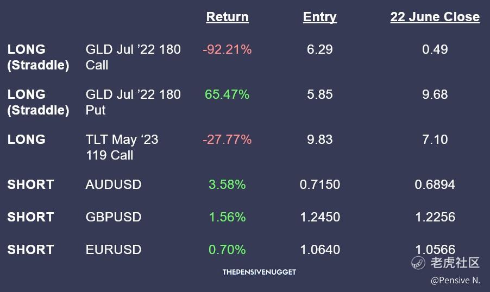Click the 9.68 GLD put close value
Image resolution: width=490 pixels, height=292 pixels.
point(435,94)
